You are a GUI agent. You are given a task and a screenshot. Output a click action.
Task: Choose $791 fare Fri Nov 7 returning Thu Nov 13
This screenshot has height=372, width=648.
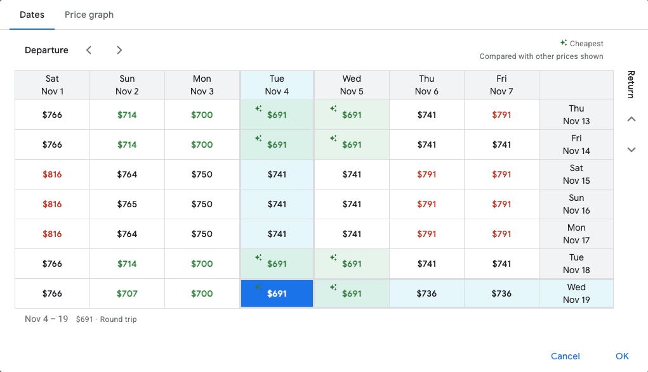click(501, 115)
